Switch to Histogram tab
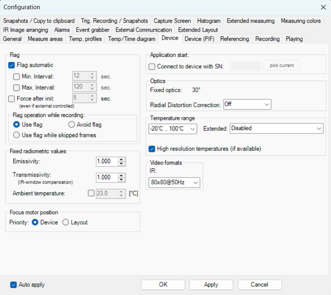Viewport: 331px width, 295px height. pos(209,21)
